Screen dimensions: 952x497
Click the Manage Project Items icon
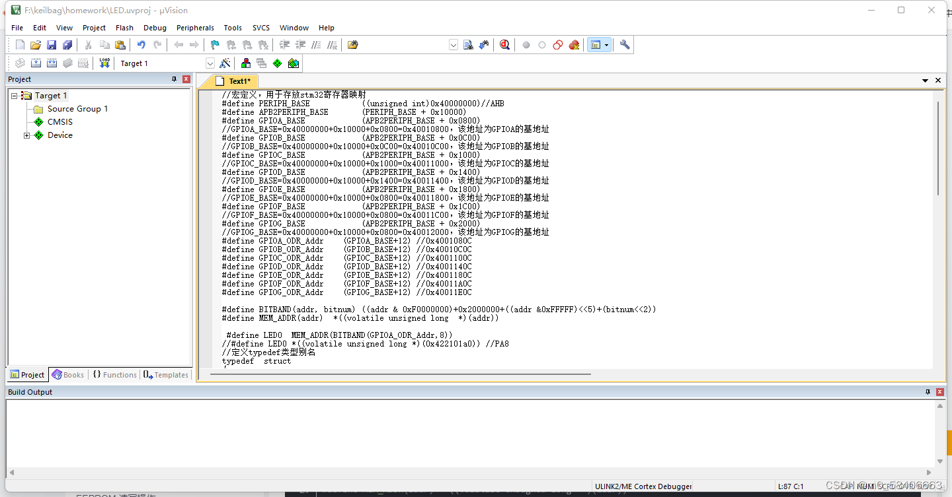tap(245, 63)
